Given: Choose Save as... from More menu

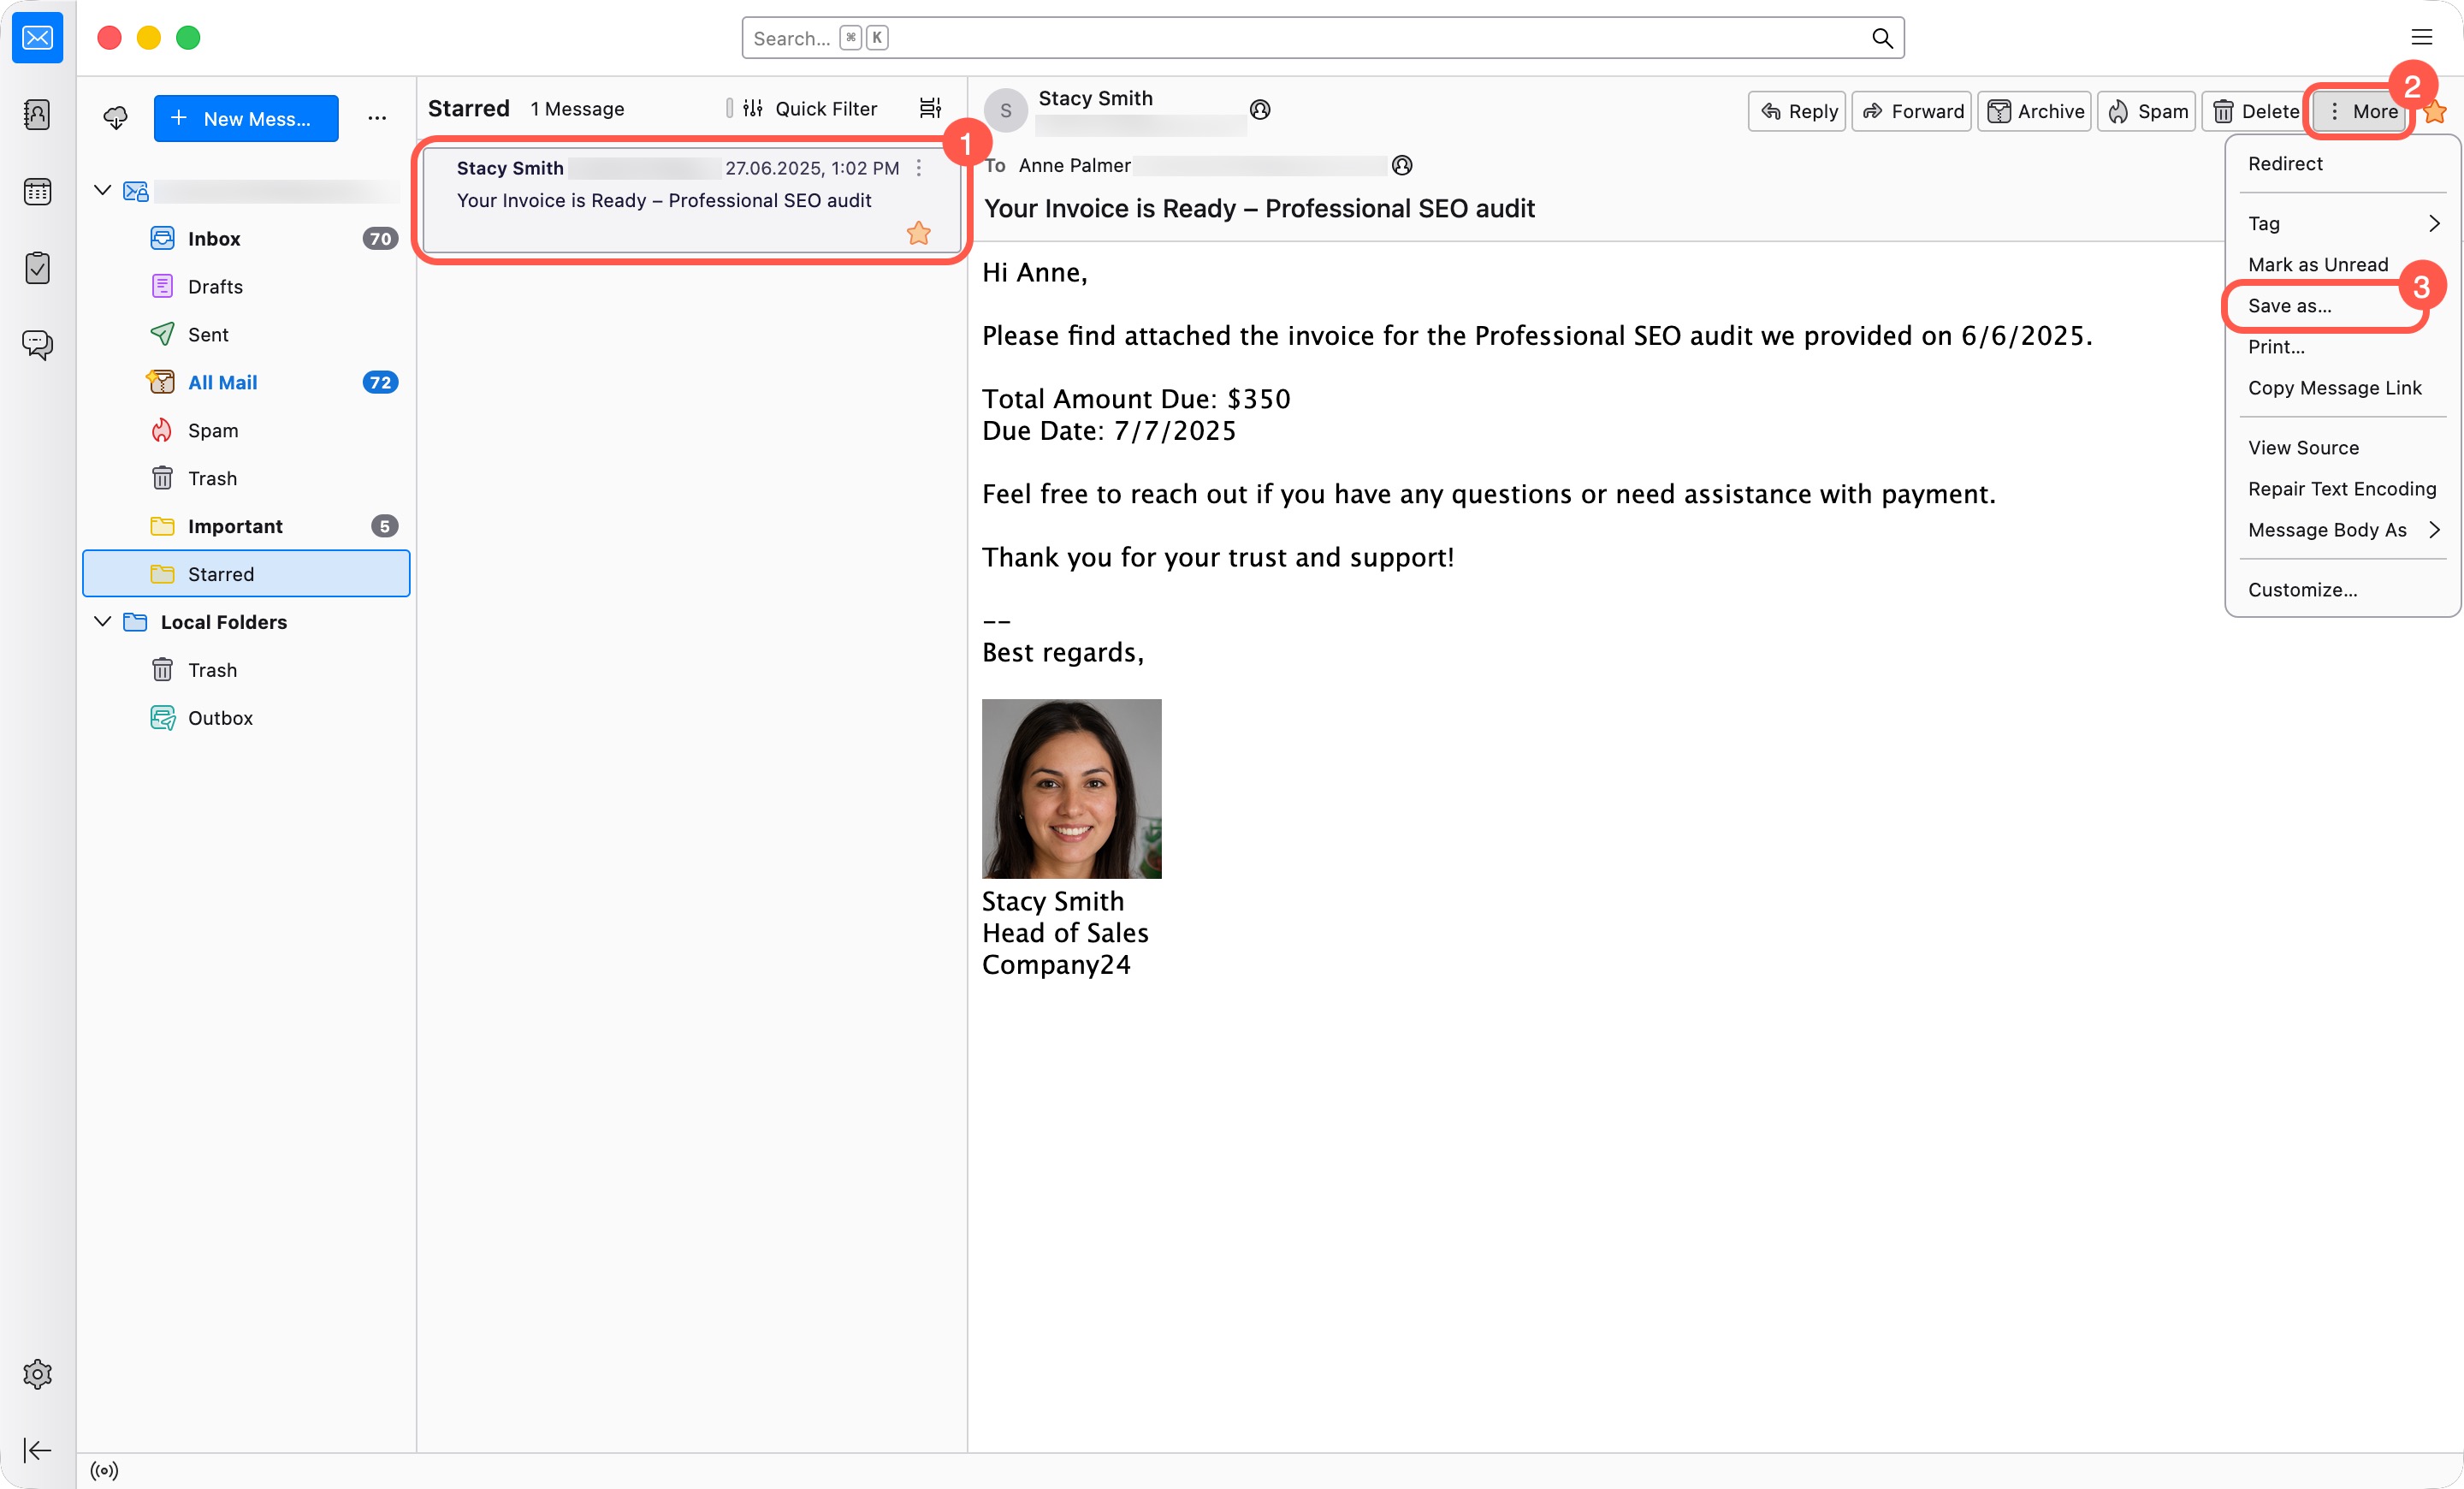Looking at the screenshot, I should tap(2289, 306).
